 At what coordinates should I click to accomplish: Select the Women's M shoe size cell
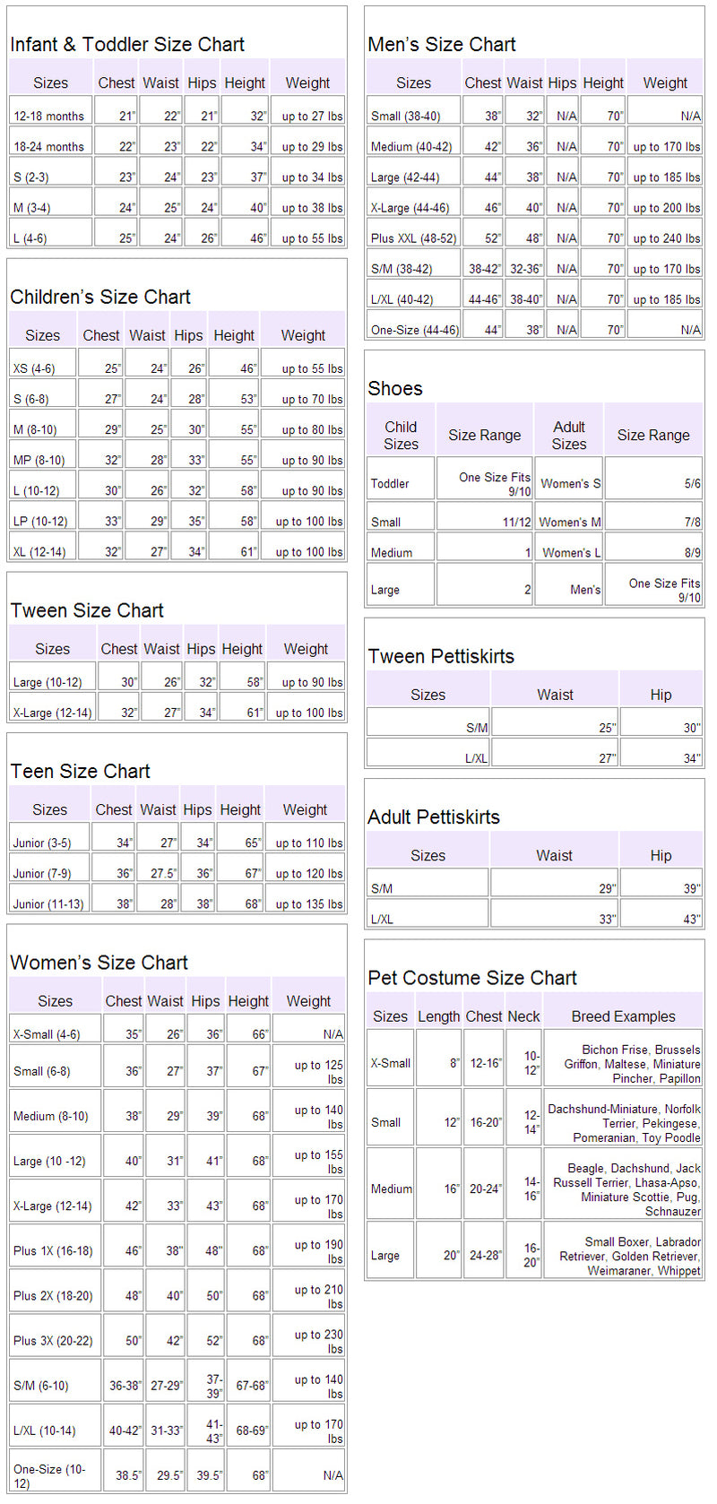(x=570, y=522)
